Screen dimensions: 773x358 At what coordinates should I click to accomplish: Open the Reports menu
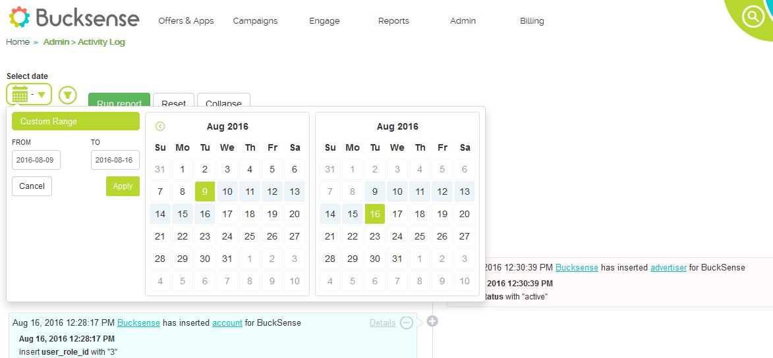click(393, 20)
